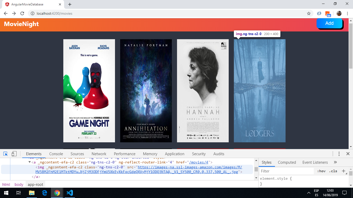
Task: Select html in DOM breadcrumb
Action: click(x=6, y=185)
